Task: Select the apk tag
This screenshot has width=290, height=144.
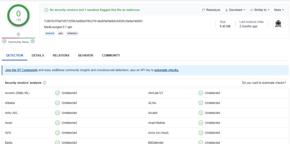Action: click(61, 34)
